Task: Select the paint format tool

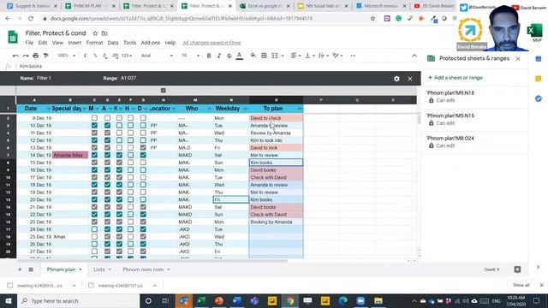Action: point(45,56)
